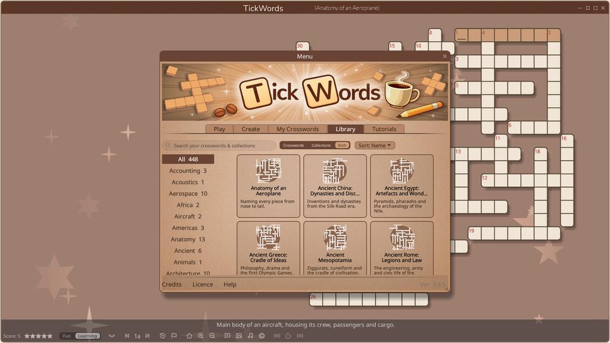
Task: Click the music note icon
Action: (251, 336)
